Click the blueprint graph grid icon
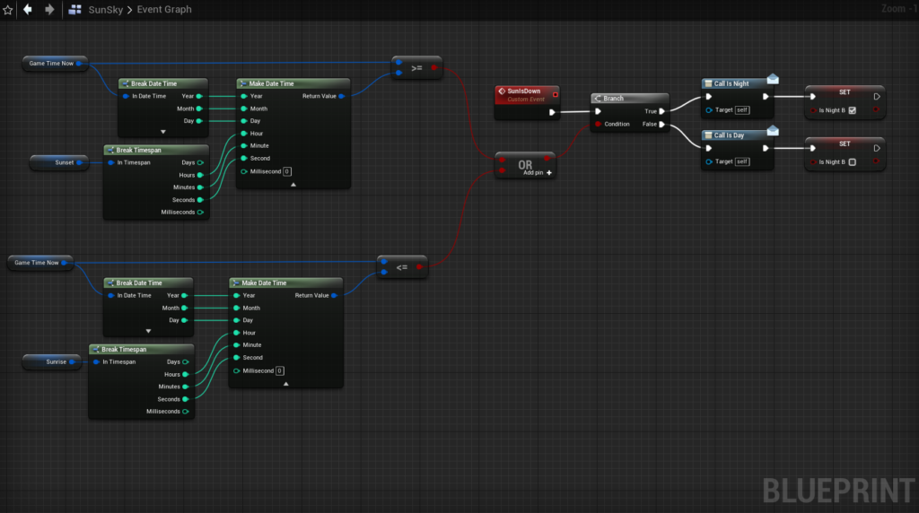This screenshot has height=513, width=919. [75, 9]
